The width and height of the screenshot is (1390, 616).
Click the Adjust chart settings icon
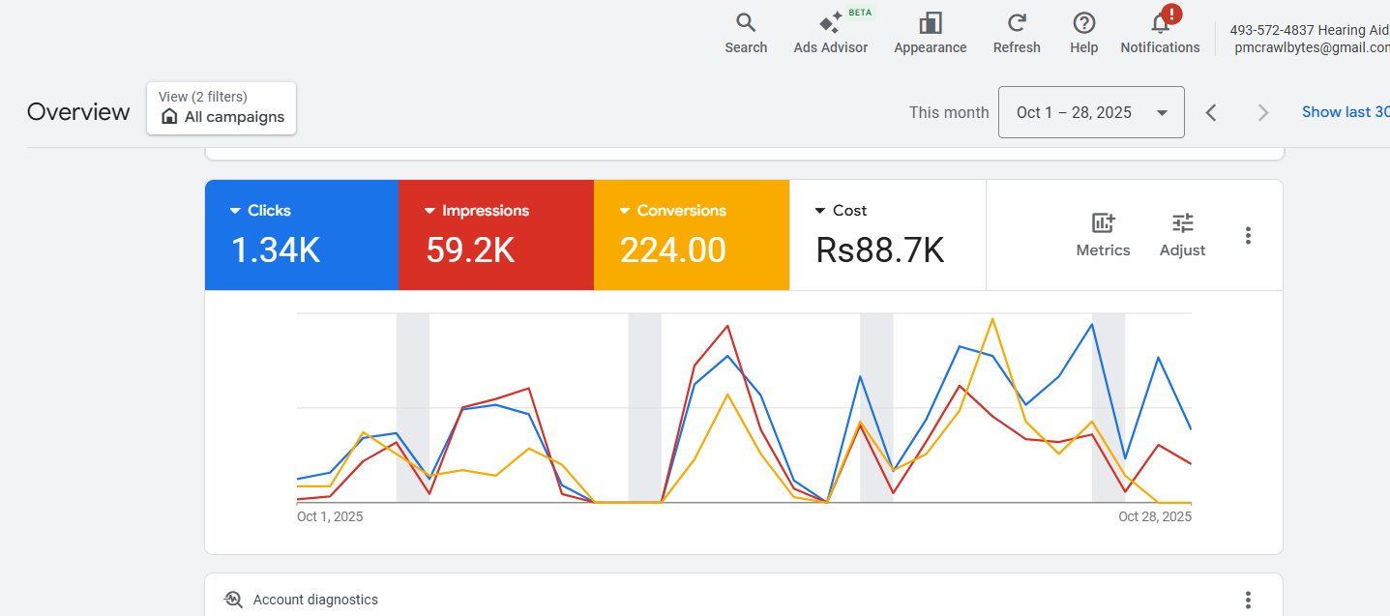(x=1182, y=235)
